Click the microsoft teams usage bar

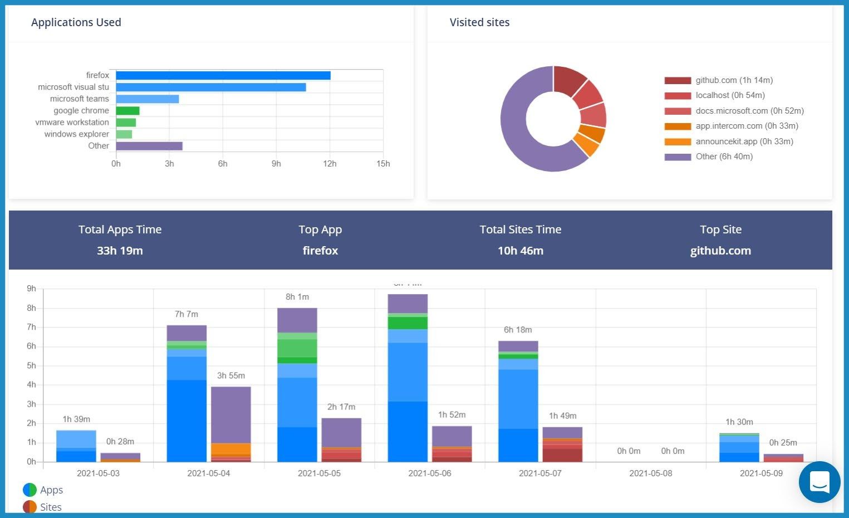click(x=147, y=99)
